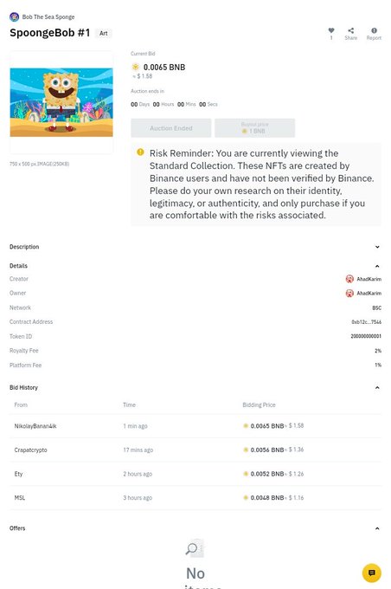Open bidder NikolayBanan4ik profile

[35, 426]
